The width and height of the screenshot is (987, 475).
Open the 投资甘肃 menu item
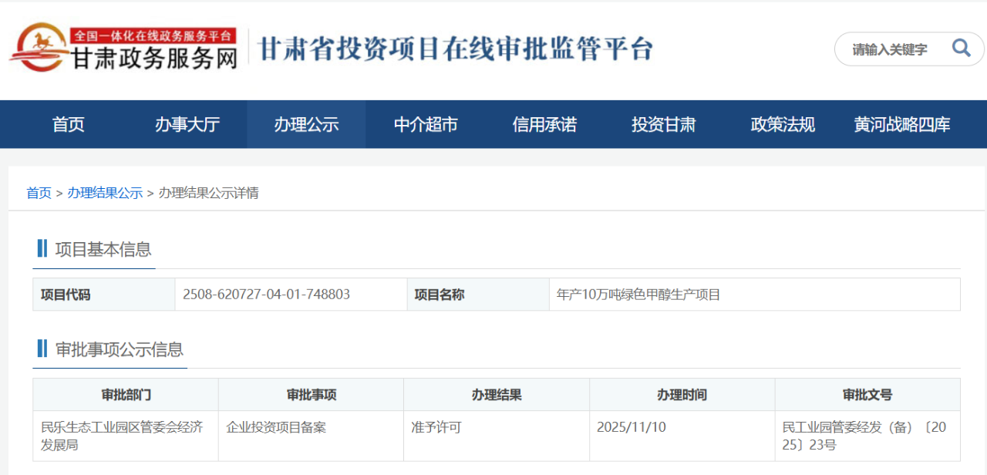click(663, 124)
